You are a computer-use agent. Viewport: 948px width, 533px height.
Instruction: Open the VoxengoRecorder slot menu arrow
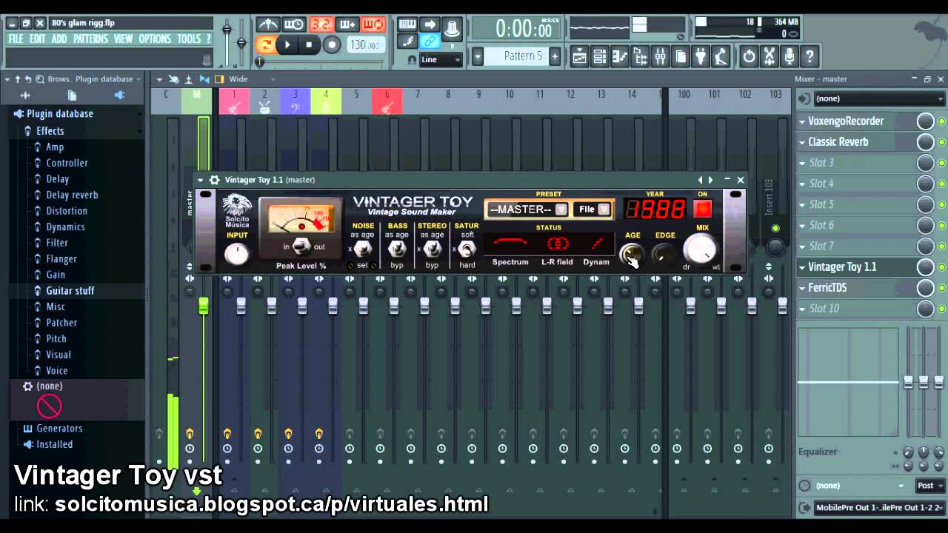tap(802, 121)
